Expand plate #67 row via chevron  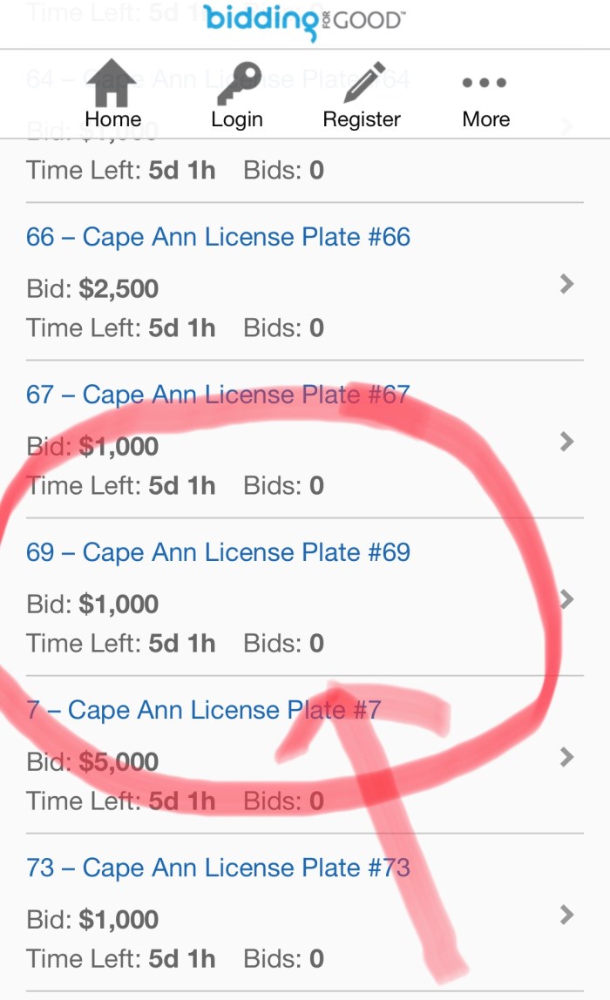pos(567,442)
